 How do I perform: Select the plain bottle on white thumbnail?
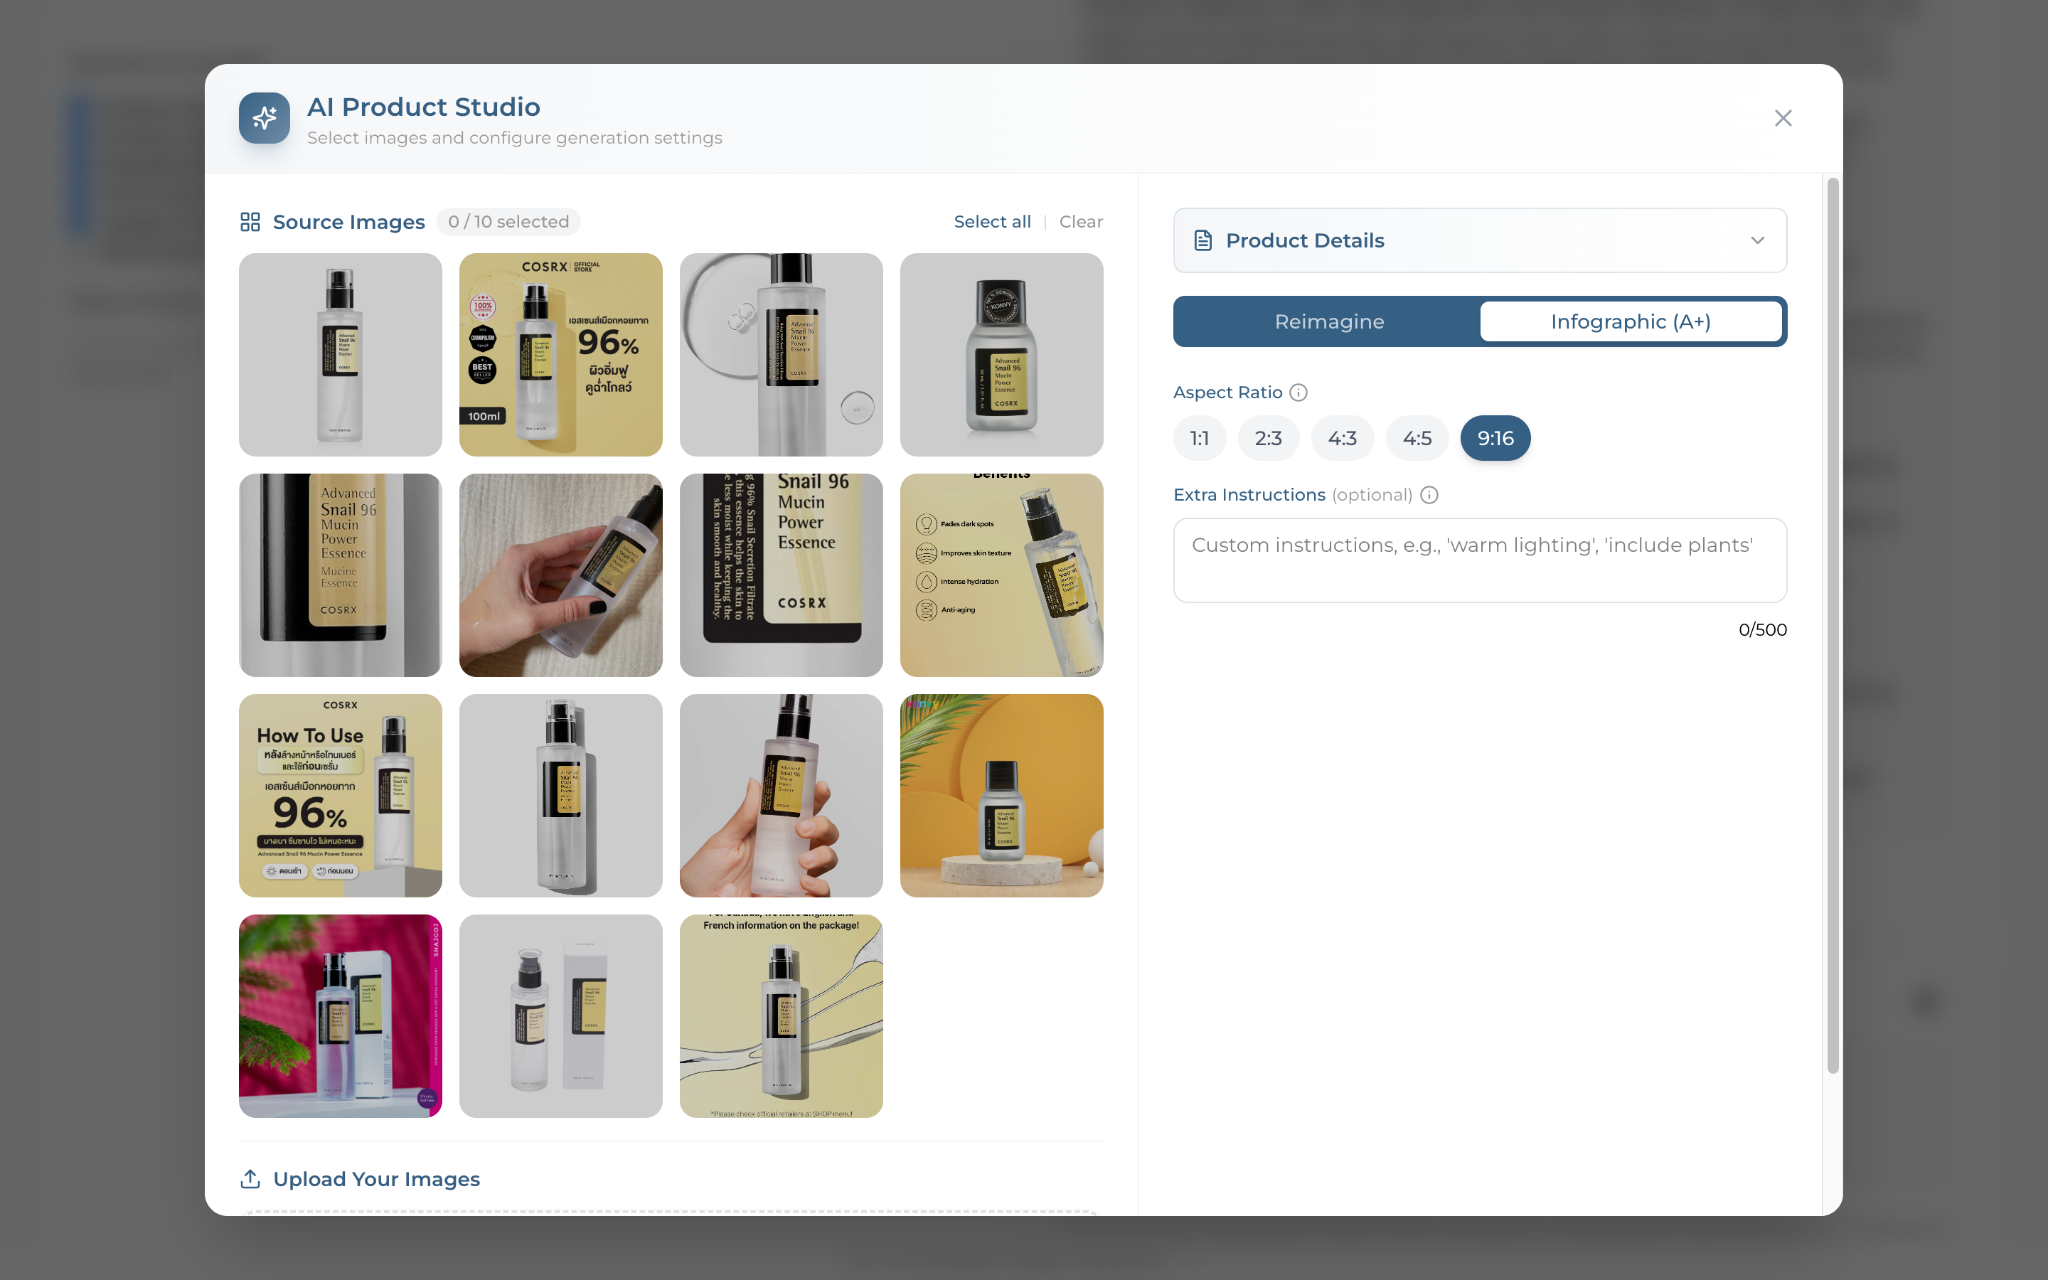coord(340,355)
